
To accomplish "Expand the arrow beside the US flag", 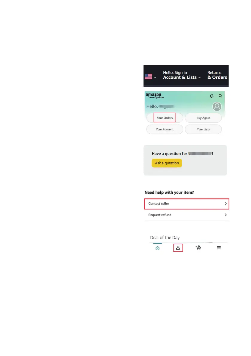I will (155, 77).
